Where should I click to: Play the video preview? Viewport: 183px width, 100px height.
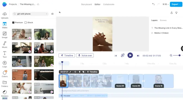[130, 55]
